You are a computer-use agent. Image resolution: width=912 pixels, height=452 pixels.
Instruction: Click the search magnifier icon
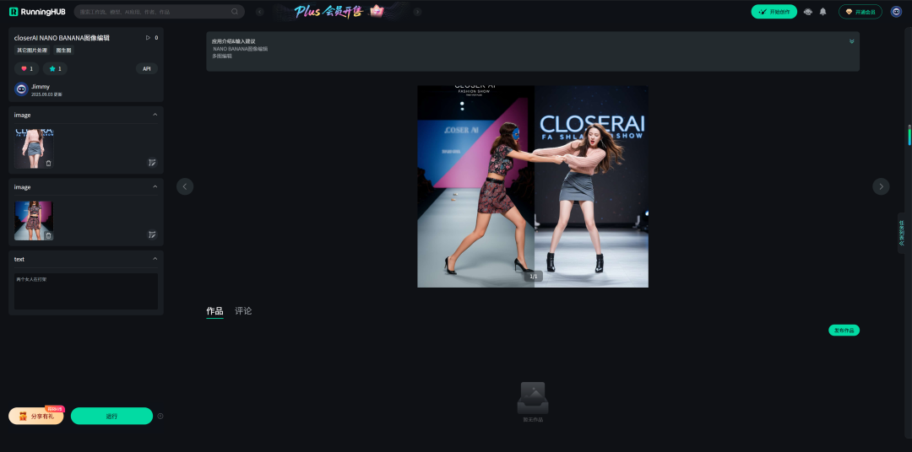235,12
